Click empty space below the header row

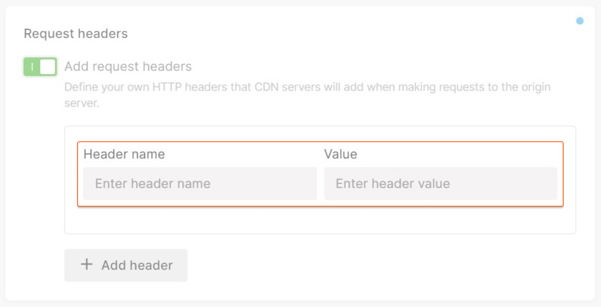pos(320,220)
